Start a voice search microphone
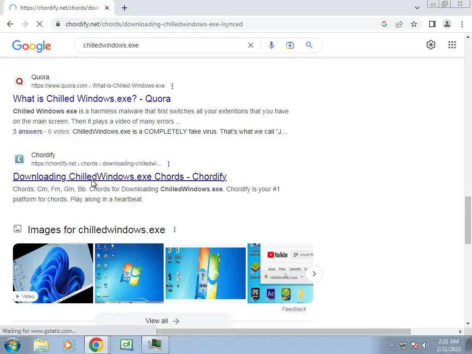This screenshot has width=472, height=354. tap(271, 45)
